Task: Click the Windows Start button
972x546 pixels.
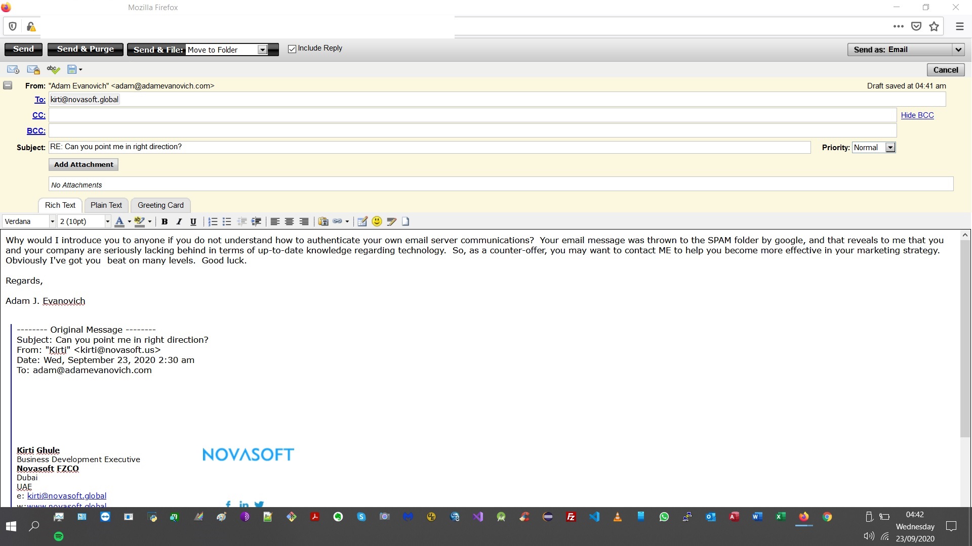Action: 11,526
